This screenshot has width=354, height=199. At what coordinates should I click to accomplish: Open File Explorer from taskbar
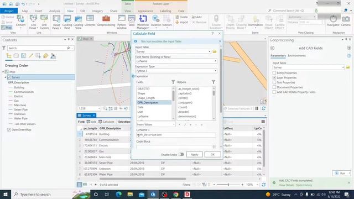130,194
